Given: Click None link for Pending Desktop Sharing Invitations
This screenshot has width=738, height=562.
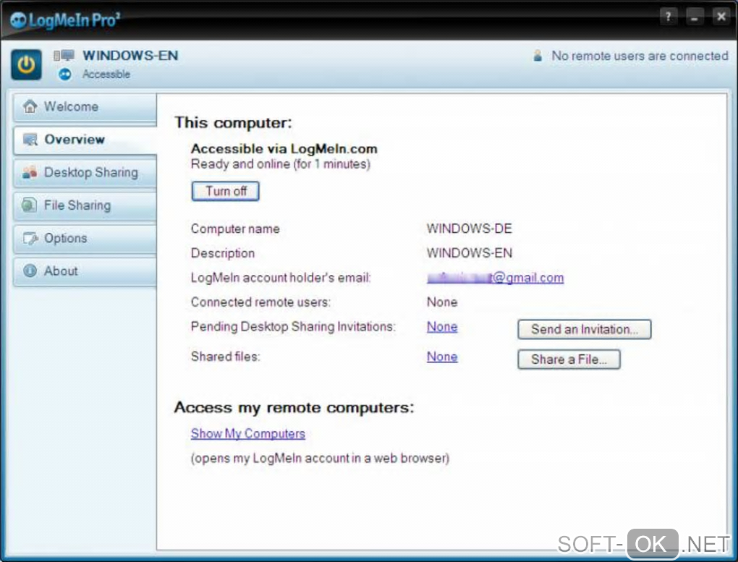Looking at the screenshot, I should pos(442,327).
